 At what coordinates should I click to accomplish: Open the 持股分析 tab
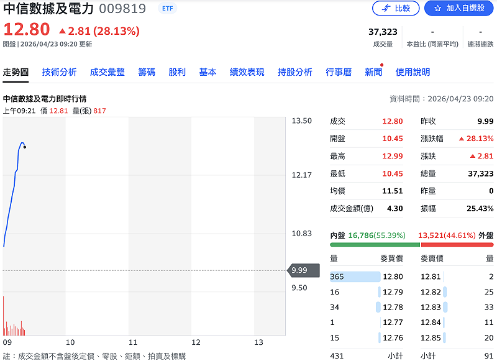tap(294, 72)
